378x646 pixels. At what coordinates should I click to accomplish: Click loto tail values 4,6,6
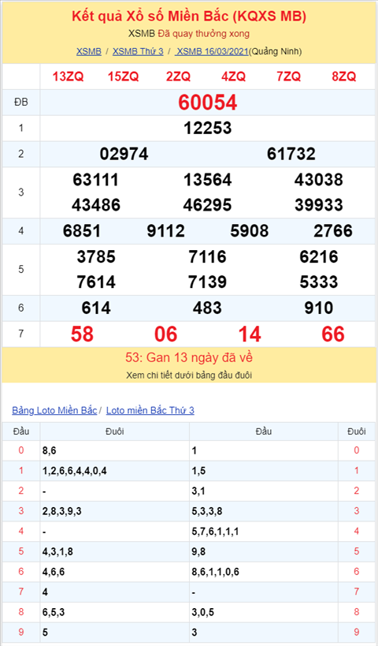[x=54, y=572]
